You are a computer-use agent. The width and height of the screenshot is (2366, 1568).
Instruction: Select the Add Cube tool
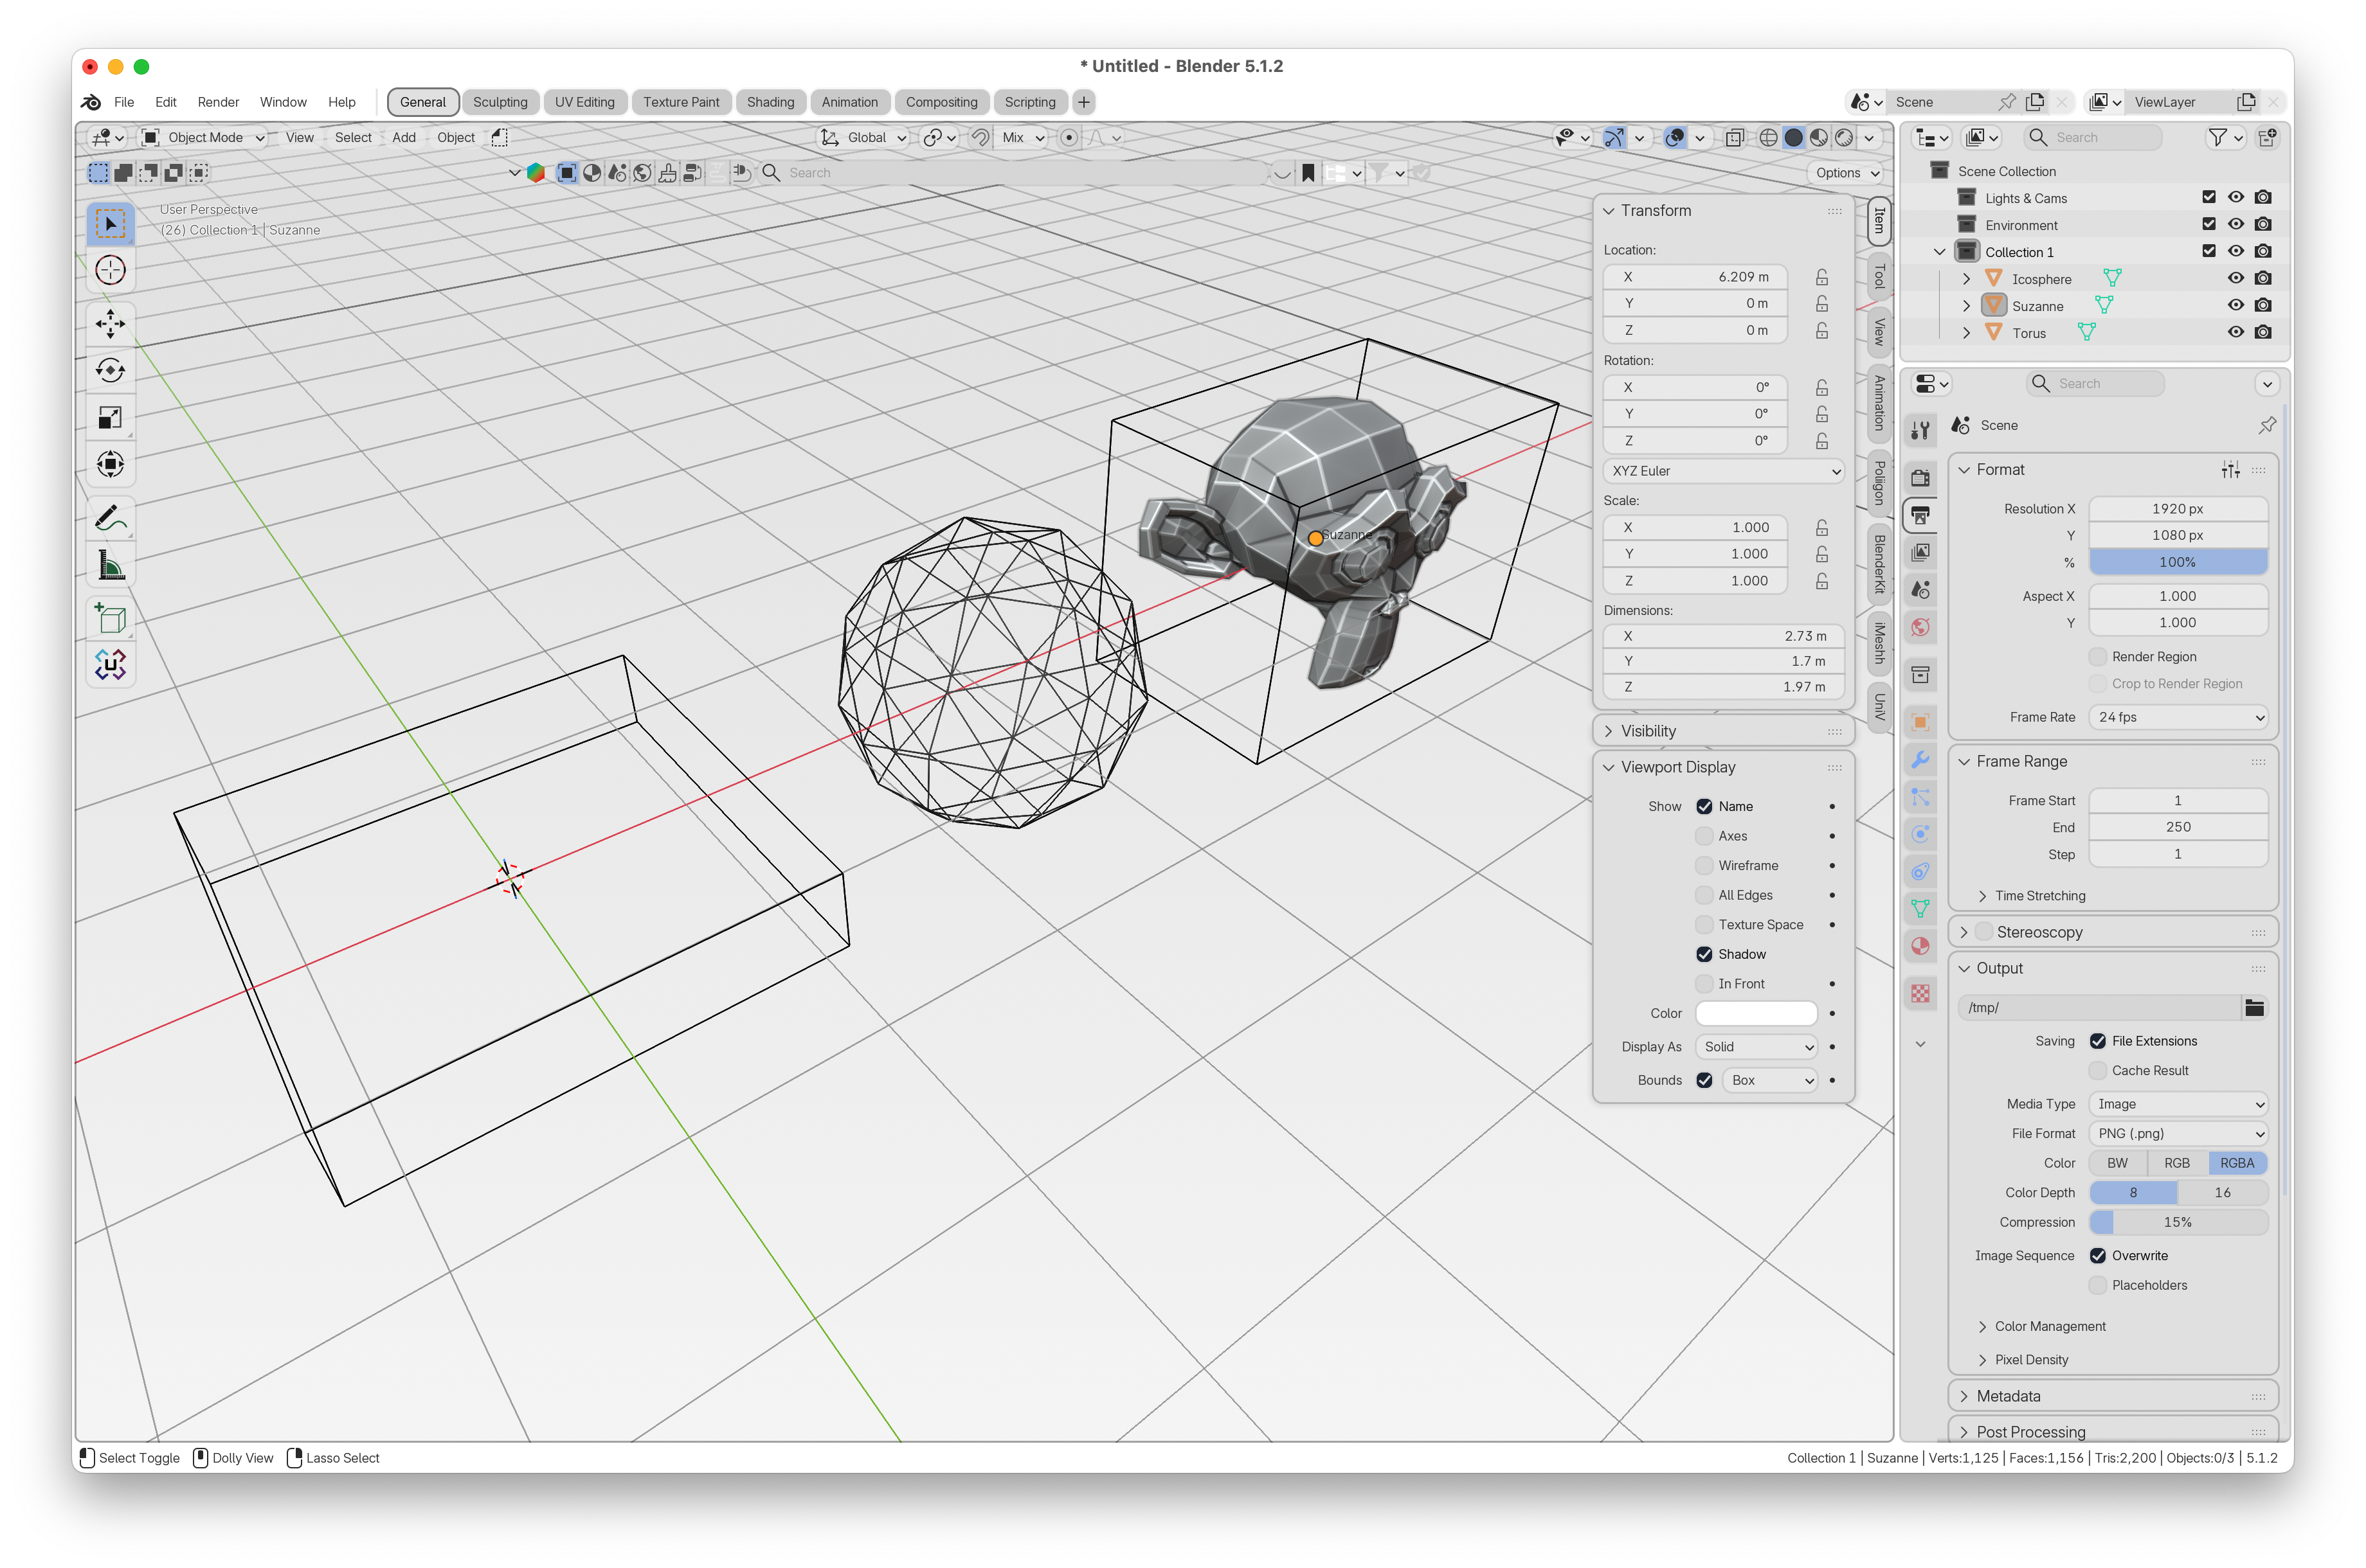110,619
